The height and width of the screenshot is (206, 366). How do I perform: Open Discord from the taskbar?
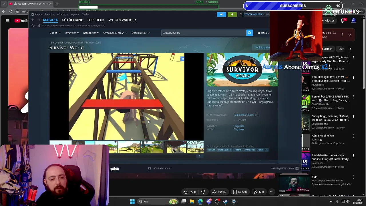209,201
